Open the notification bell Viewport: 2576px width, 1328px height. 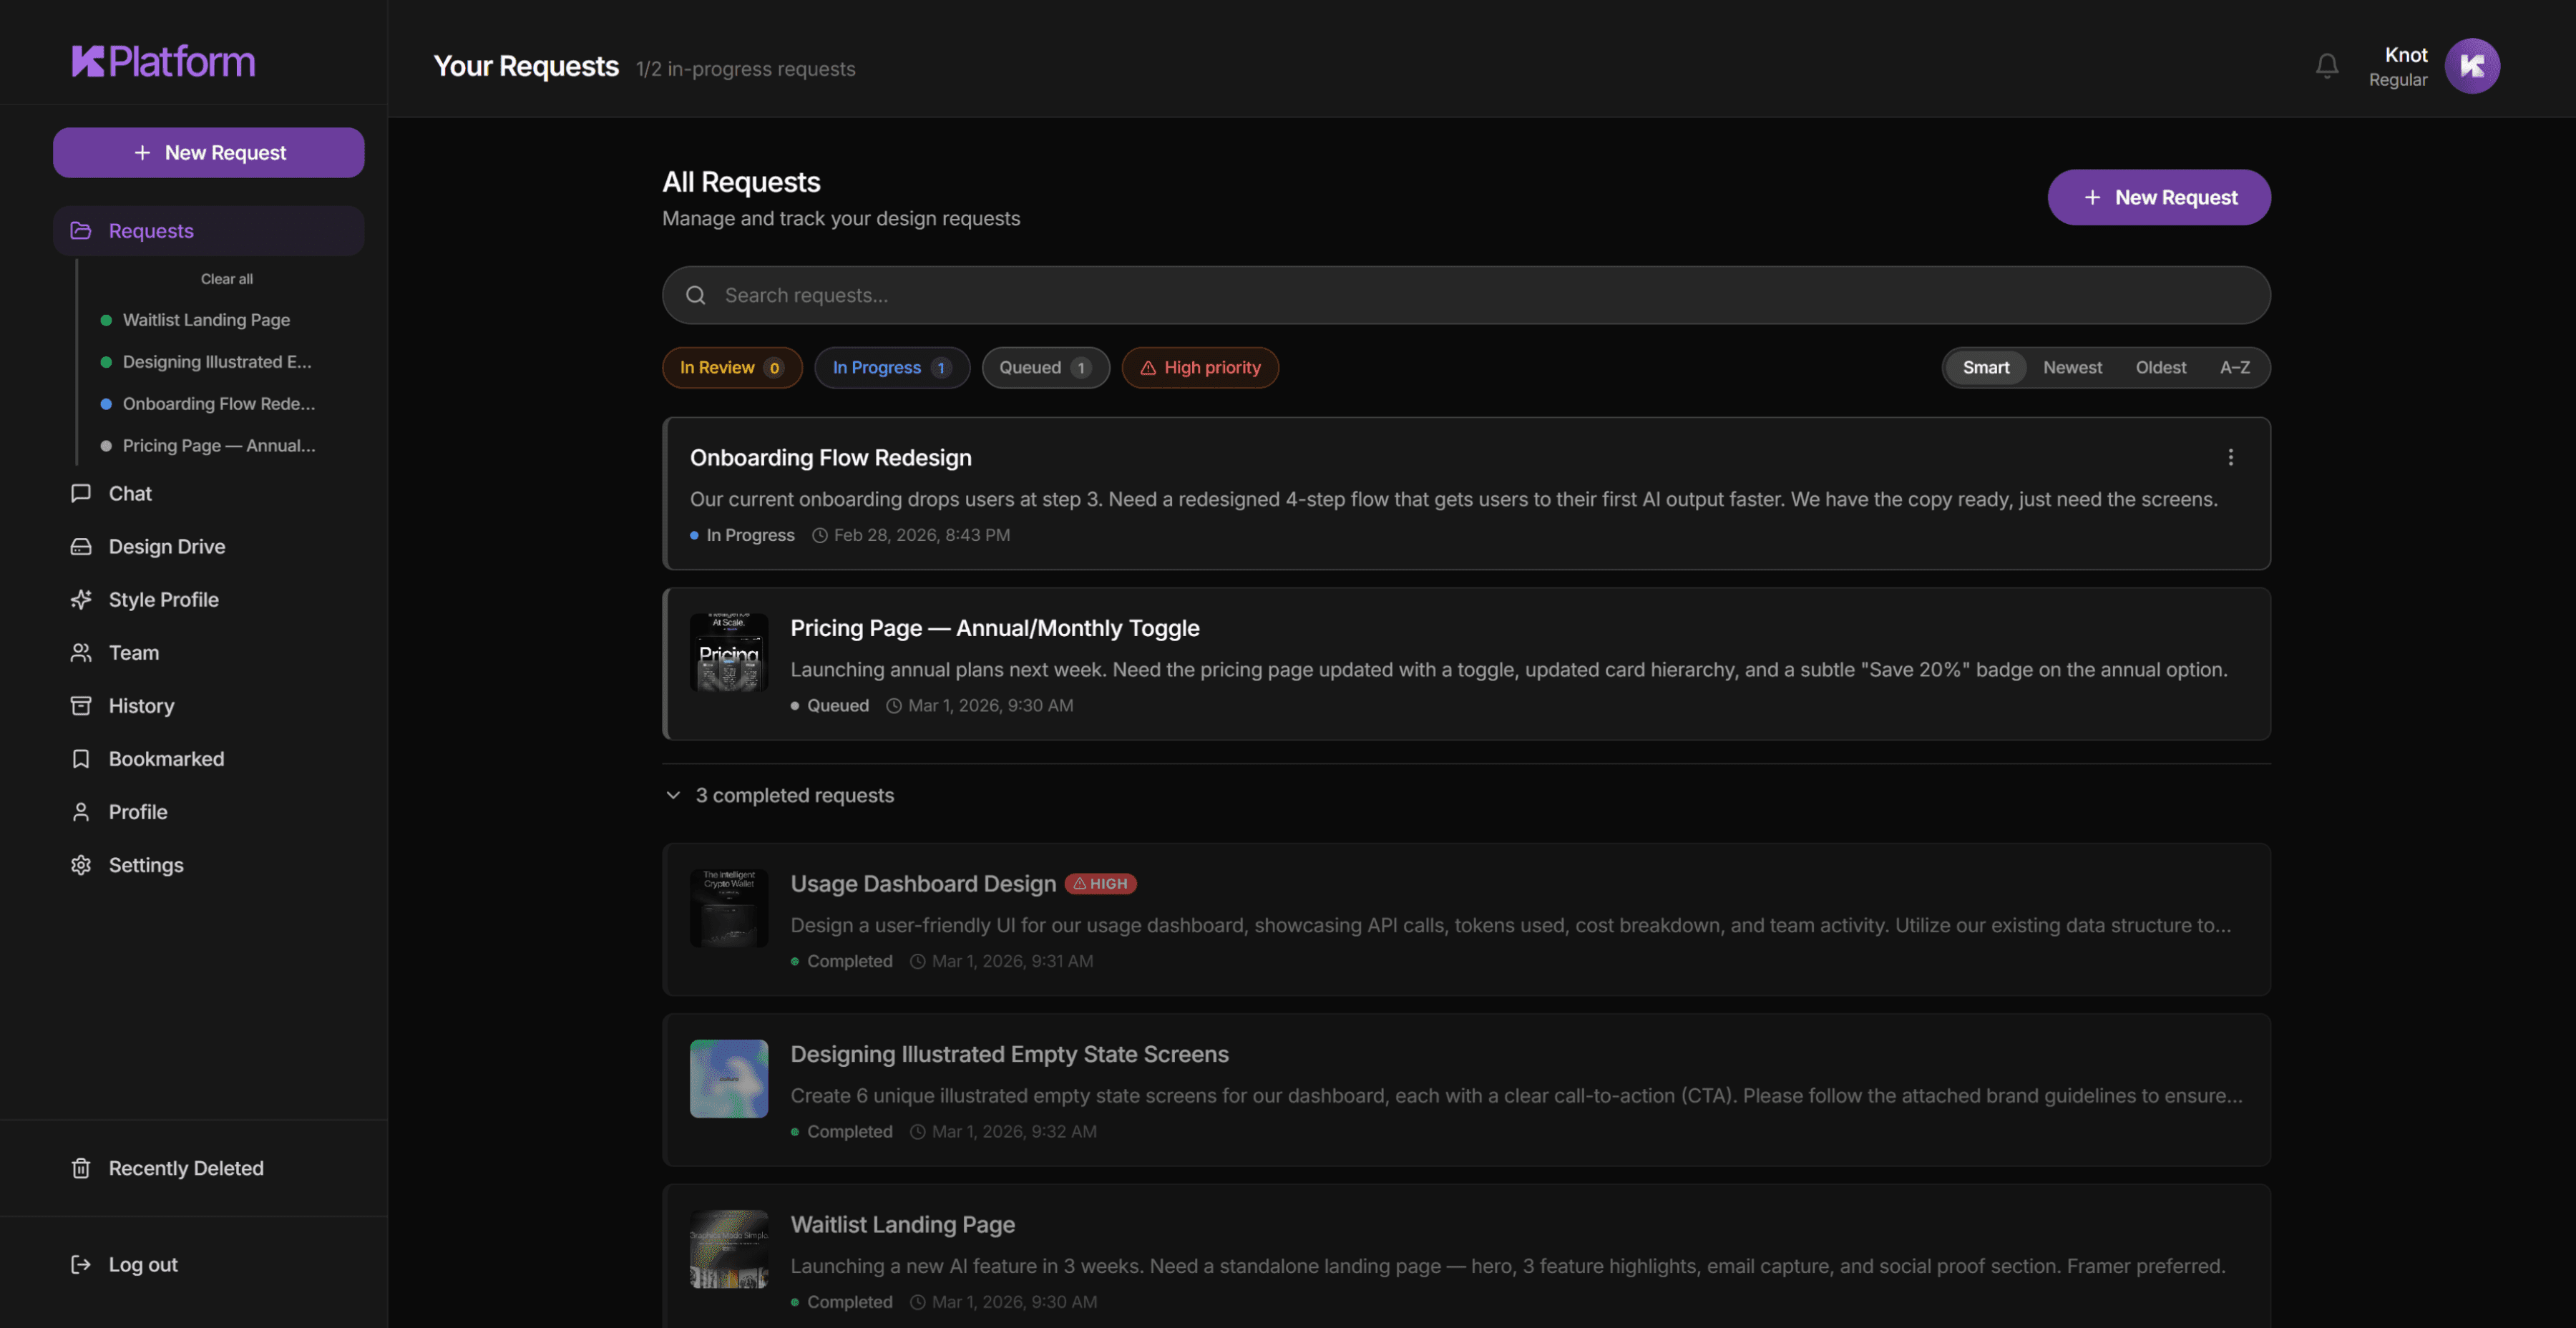coord(2326,65)
